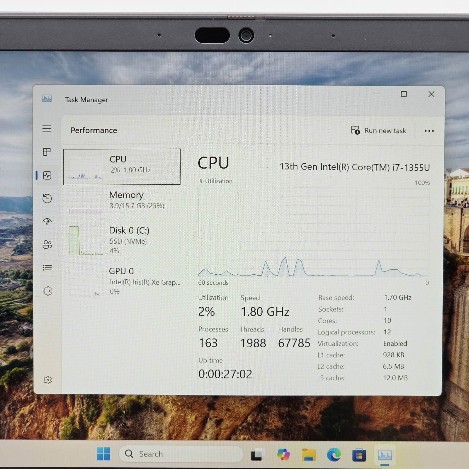This screenshot has width=469, height=469.
Task: Click the L2 cache value 6.5 MB
Action: 393,366
